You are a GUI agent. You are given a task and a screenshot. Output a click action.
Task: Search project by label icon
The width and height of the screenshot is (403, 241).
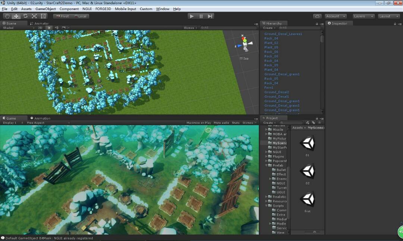click(x=313, y=123)
